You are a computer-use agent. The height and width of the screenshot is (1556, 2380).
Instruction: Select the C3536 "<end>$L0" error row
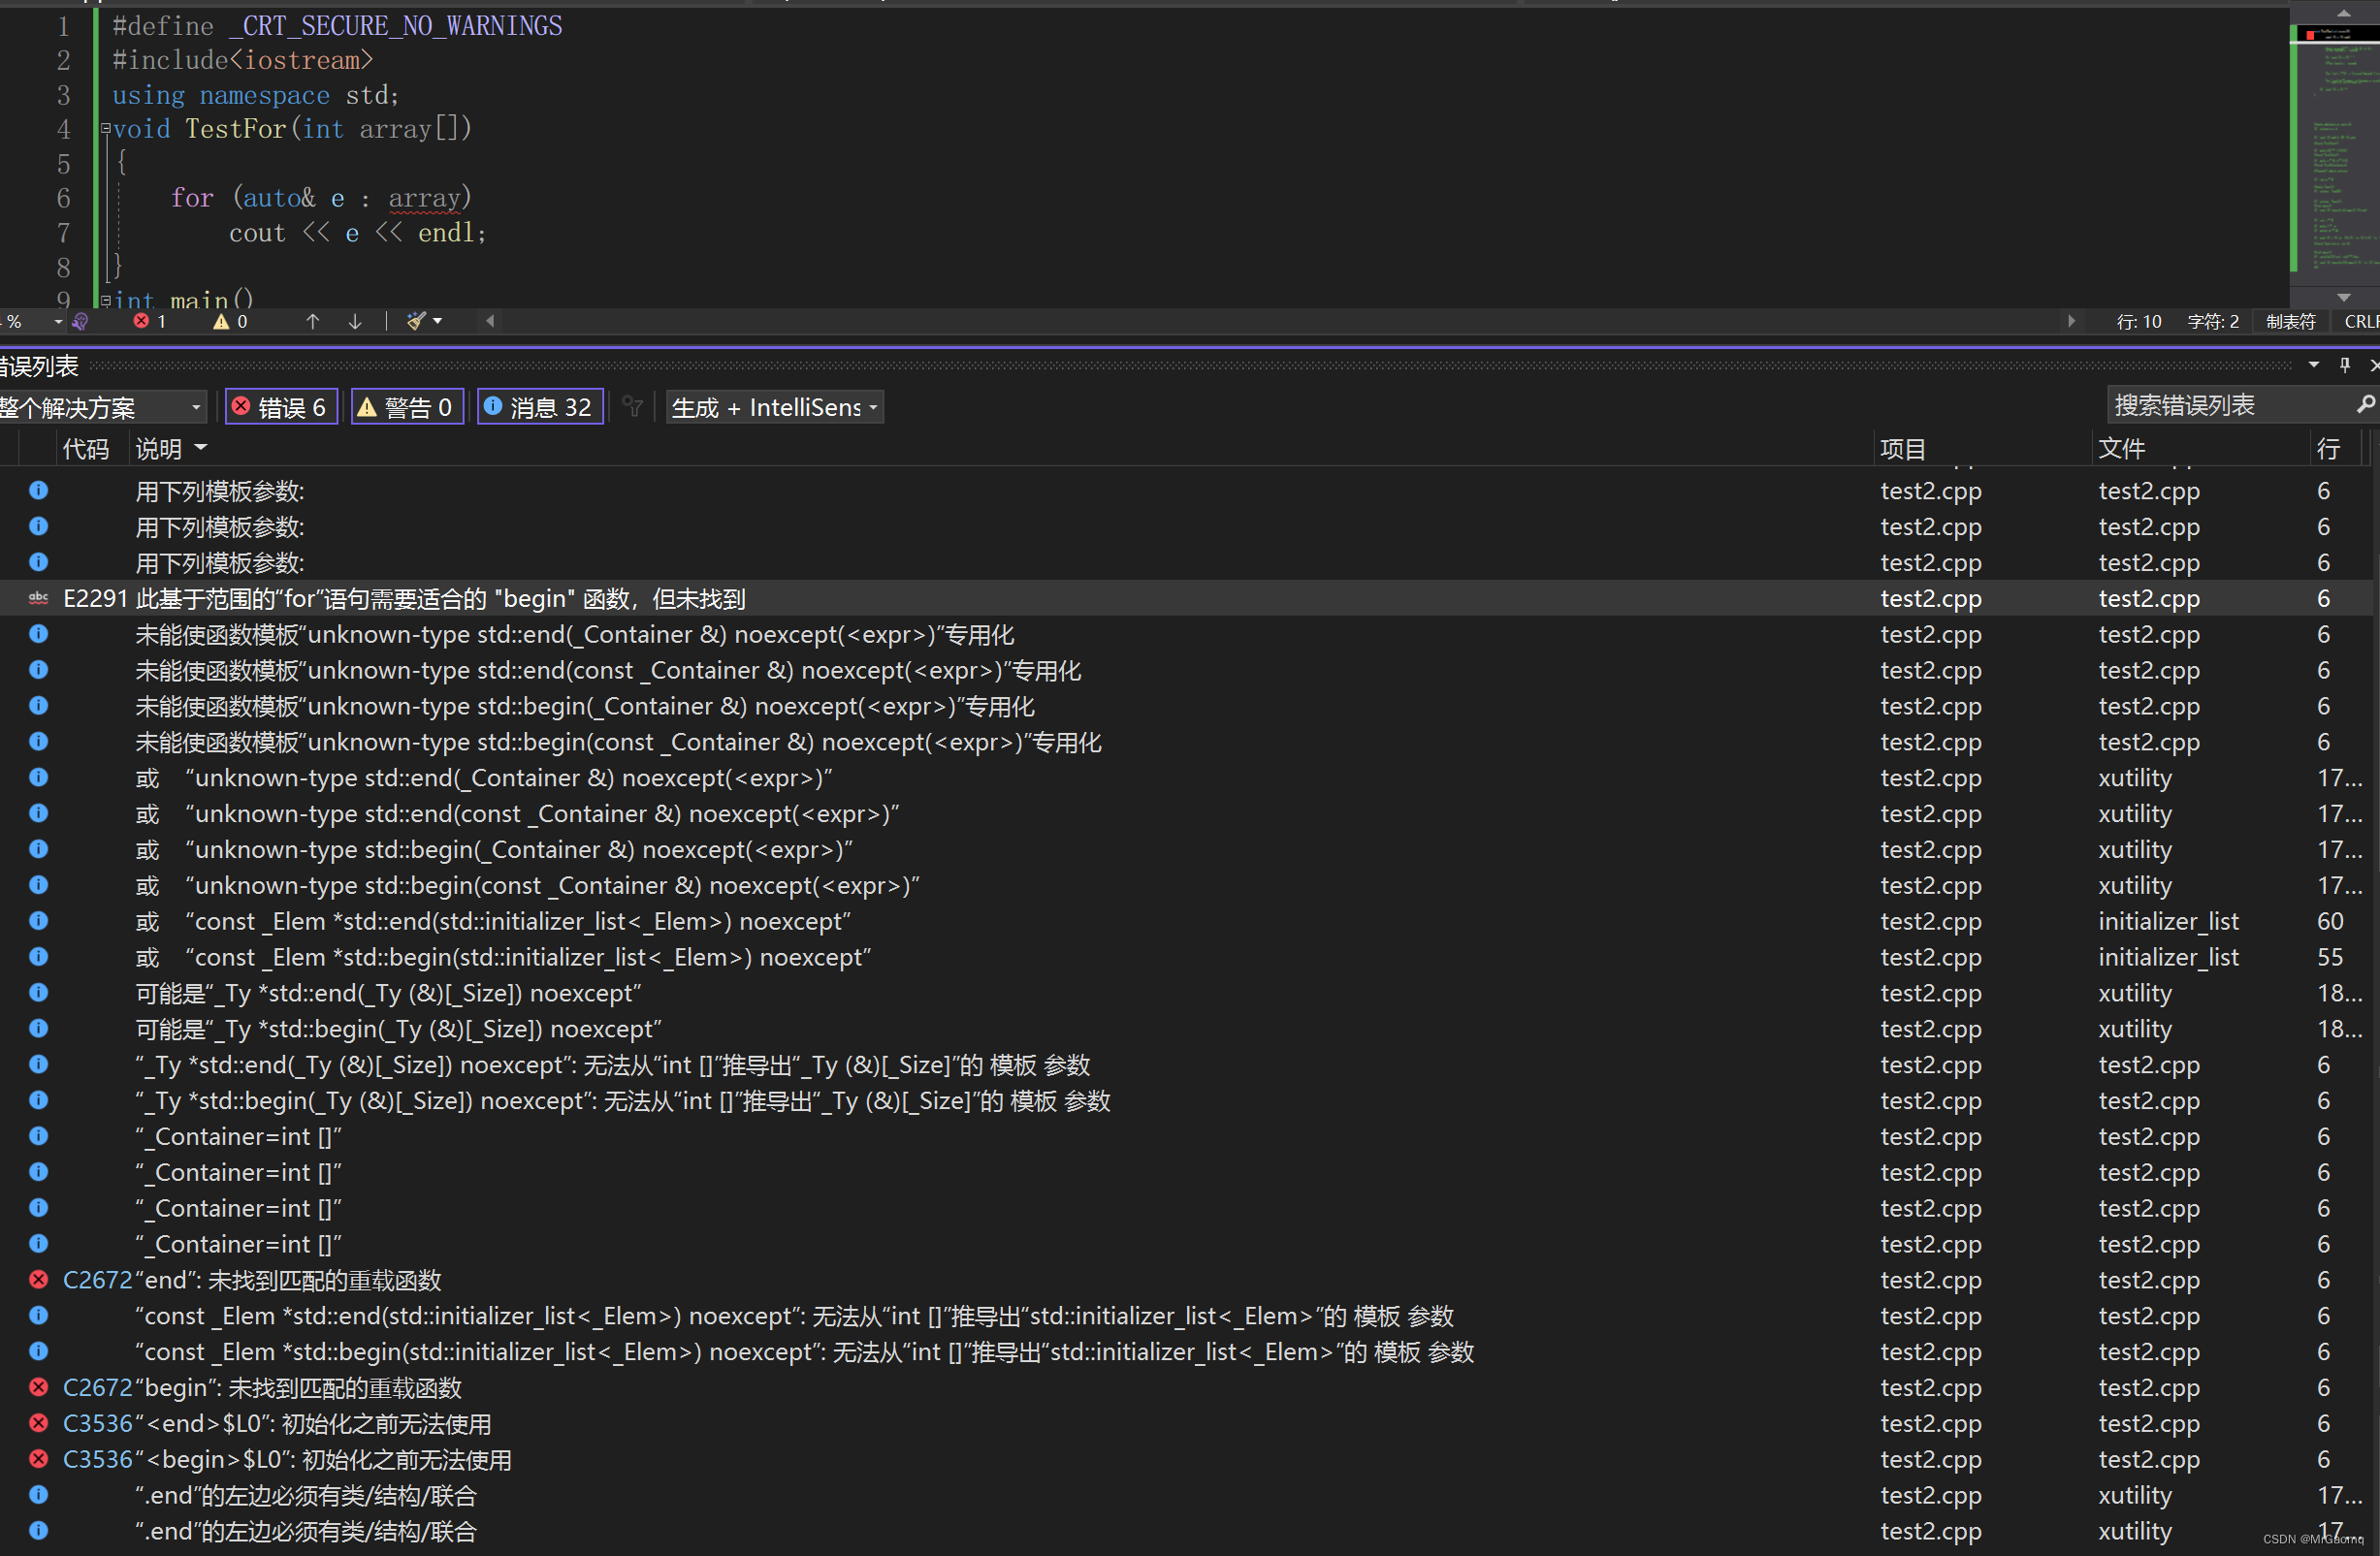(1187, 1423)
